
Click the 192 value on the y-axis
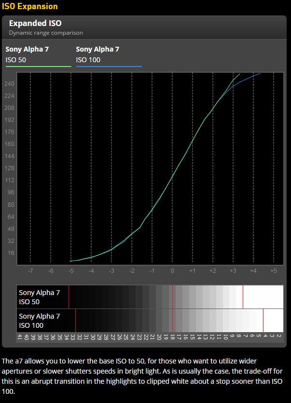[x=9, y=120]
